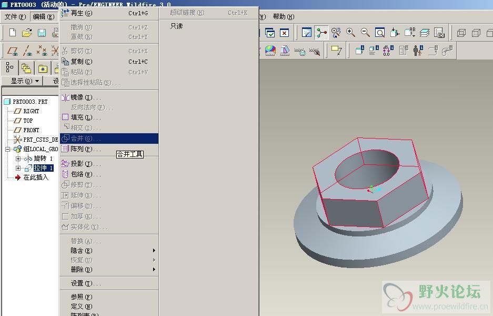Select the model tree tab icon

pos(10,67)
